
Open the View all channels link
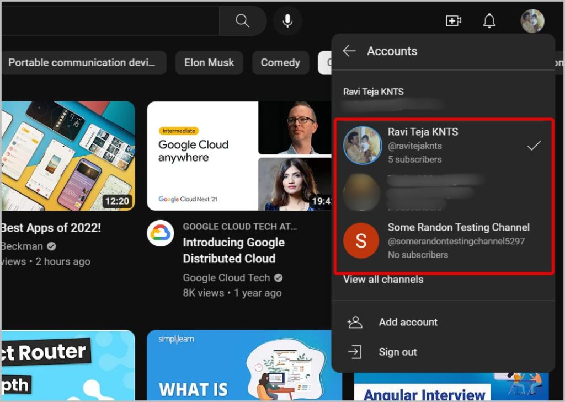[383, 280]
